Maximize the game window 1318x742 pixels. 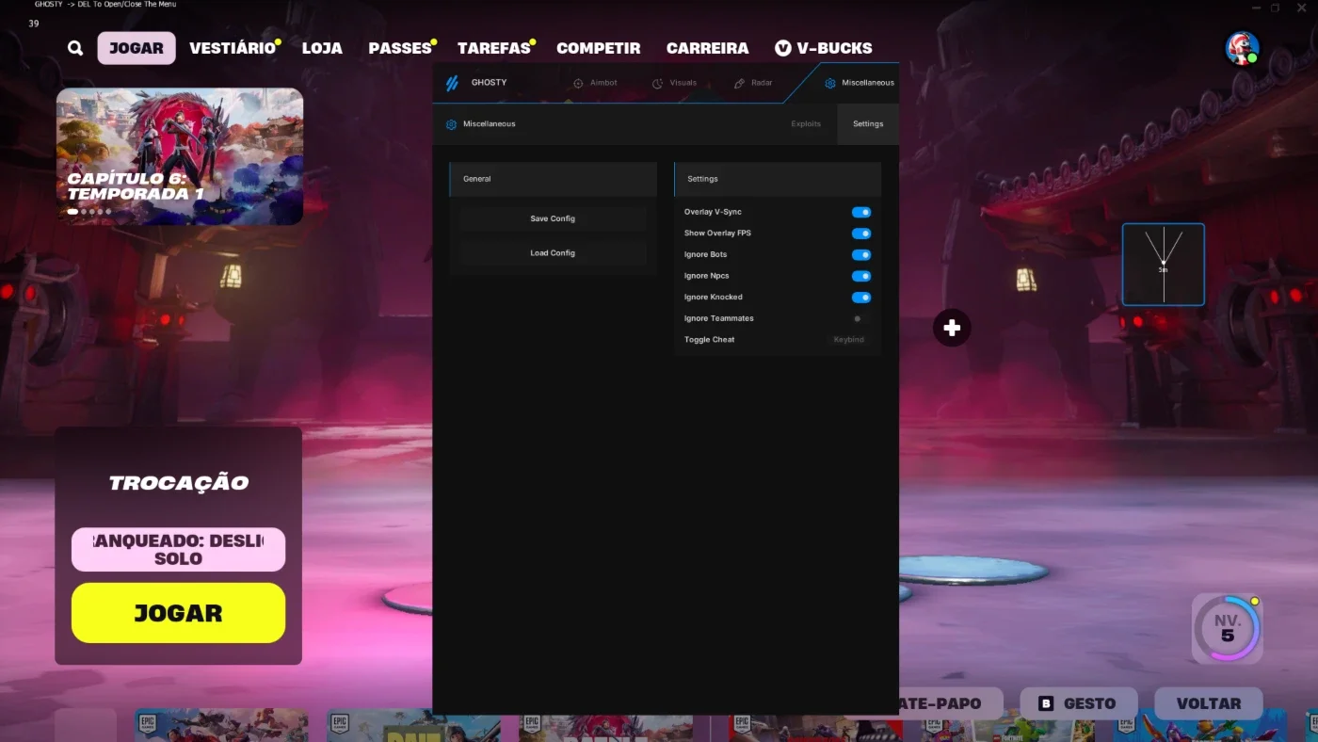click(1276, 8)
